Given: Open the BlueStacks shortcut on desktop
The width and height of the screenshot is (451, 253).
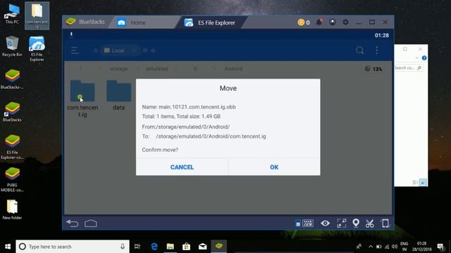Looking at the screenshot, I should click(x=12, y=112).
